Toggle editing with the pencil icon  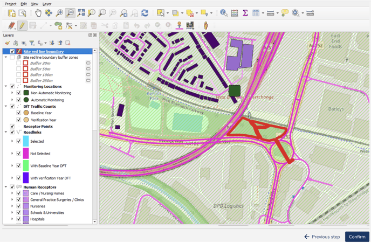(22, 25)
